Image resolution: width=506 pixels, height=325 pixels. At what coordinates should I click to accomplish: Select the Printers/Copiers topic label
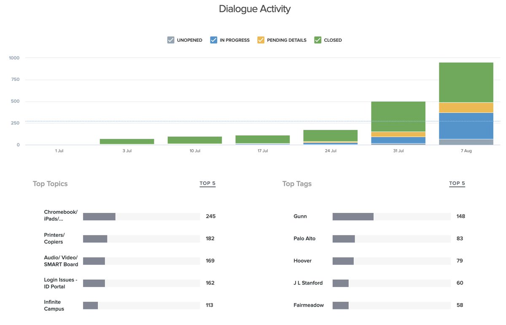pos(54,238)
